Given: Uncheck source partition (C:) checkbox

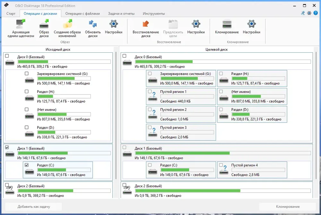Looking at the screenshot, I should coord(27,165).
